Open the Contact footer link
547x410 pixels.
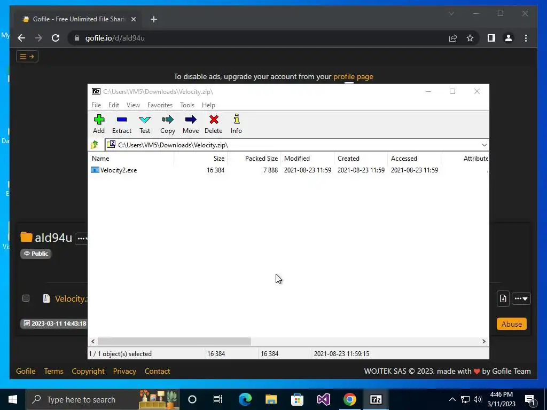[x=157, y=372]
